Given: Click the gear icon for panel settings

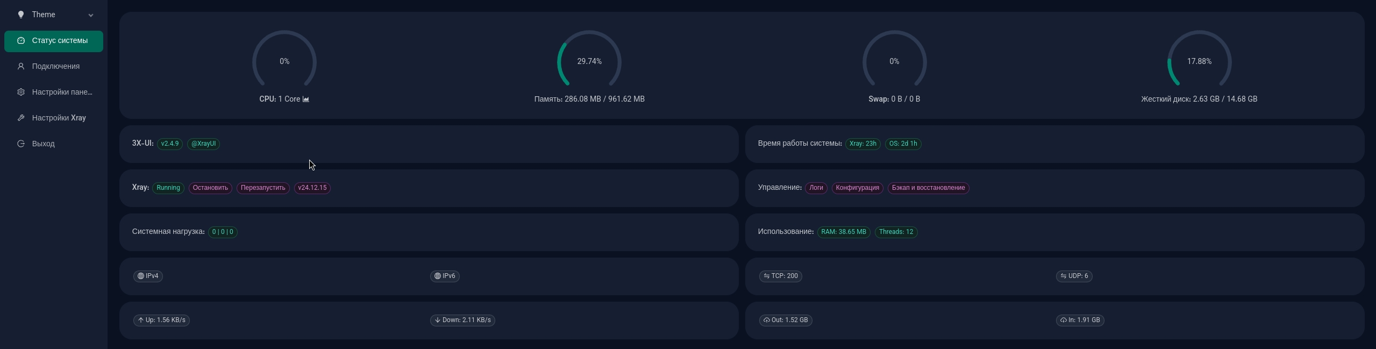Looking at the screenshot, I should point(21,92).
